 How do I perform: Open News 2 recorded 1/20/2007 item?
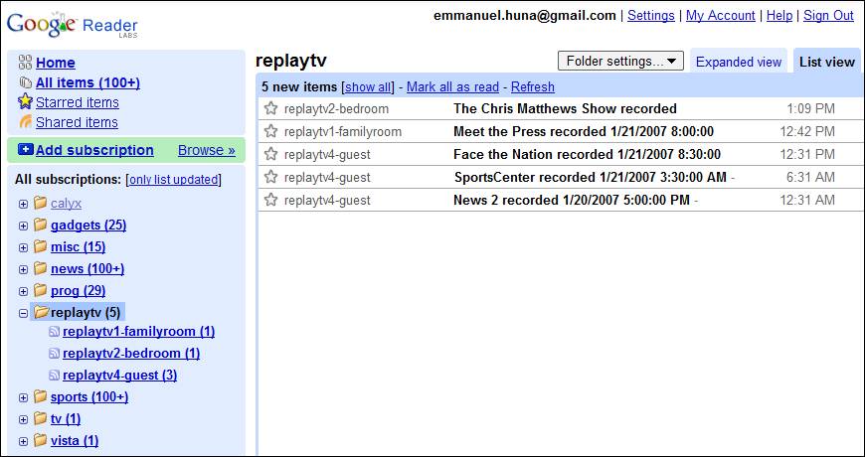click(572, 200)
